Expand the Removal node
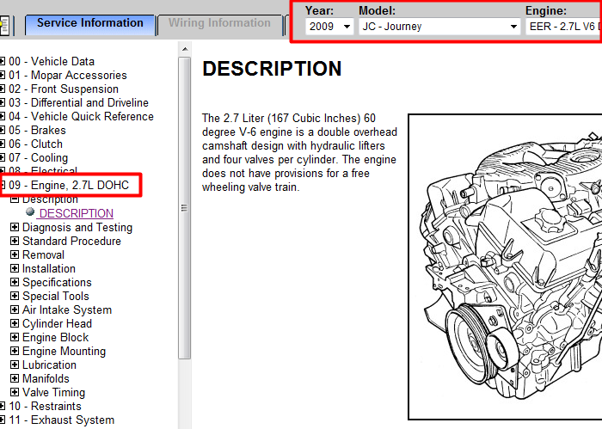Viewport: 602px width, 429px height. coord(15,254)
